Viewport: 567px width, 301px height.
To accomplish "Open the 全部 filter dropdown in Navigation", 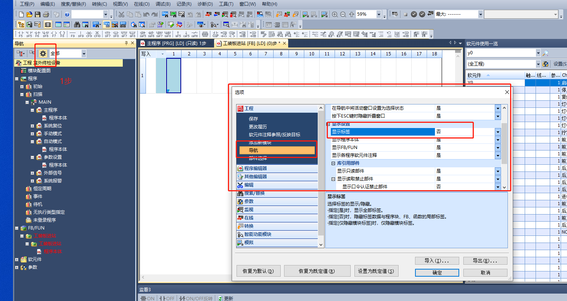I will (84, 54).
